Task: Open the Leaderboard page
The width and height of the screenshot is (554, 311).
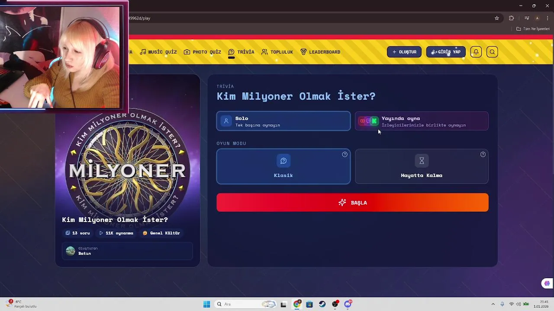Action: click(x=320, y=52)
